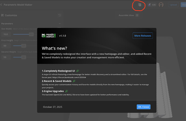
Task: Click the celebration icon beside Engine Upgrades
Action: tap(67, 91)
